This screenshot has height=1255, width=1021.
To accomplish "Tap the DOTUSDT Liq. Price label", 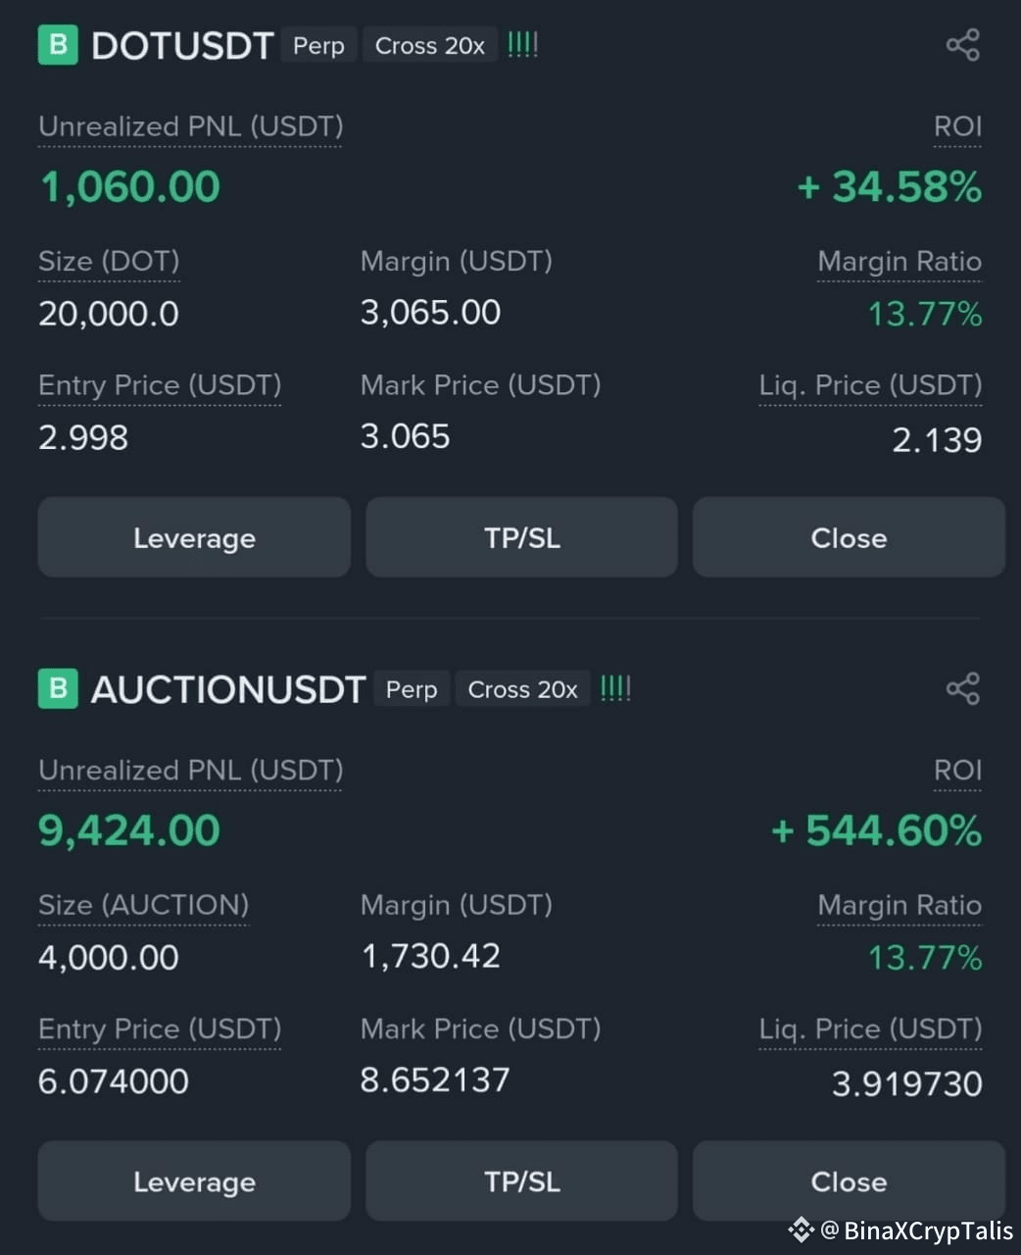I will coord(870,385).
